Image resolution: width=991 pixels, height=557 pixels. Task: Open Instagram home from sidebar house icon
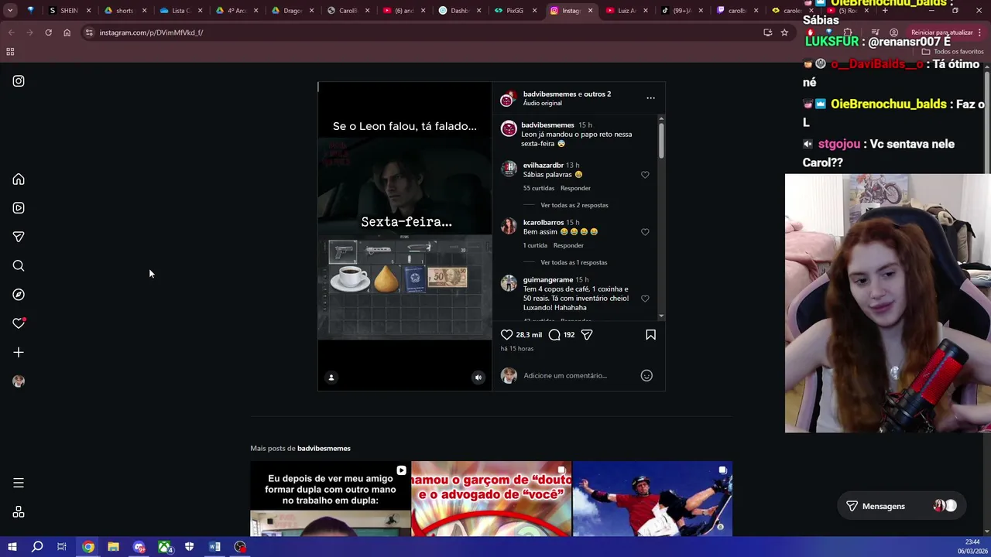click(x=19, y=179)
